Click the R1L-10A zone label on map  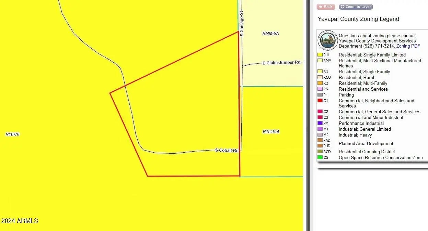click(271, 132)
